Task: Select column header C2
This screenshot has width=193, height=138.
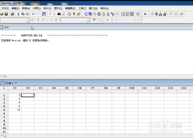Action: pyautogui.click(x=28, y=88)
